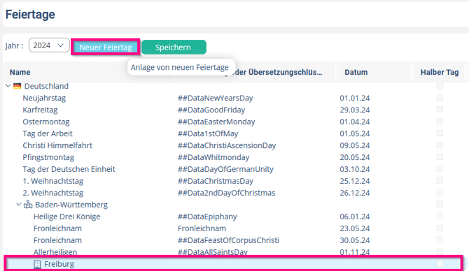Screen dimensions: 469x271
Task: Click the ##DataEpiphany translation key cell
Action: pos(207,217)
